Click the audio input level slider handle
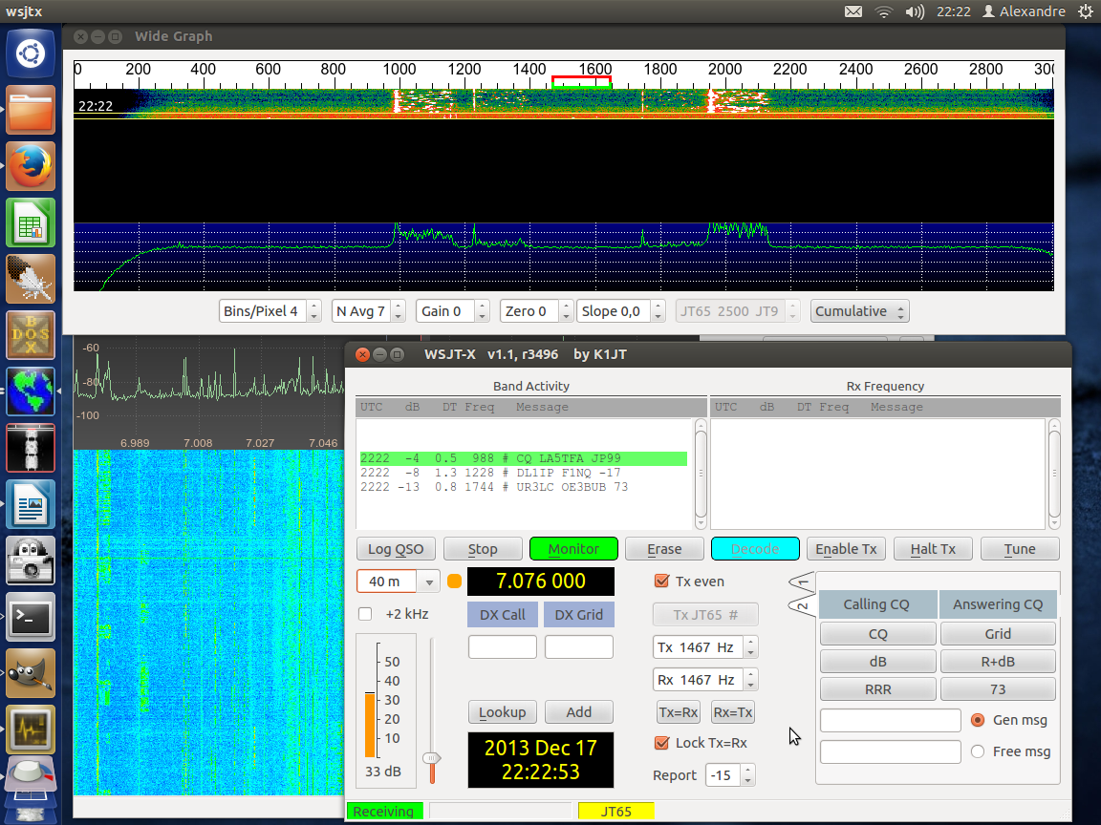 pyautogui.click(x=432, y=758)
